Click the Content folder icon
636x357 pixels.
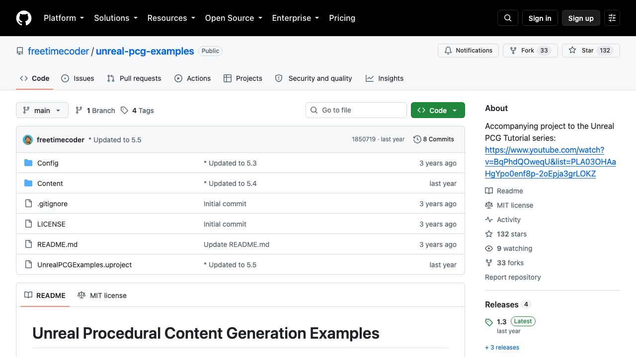pos(28,183)
